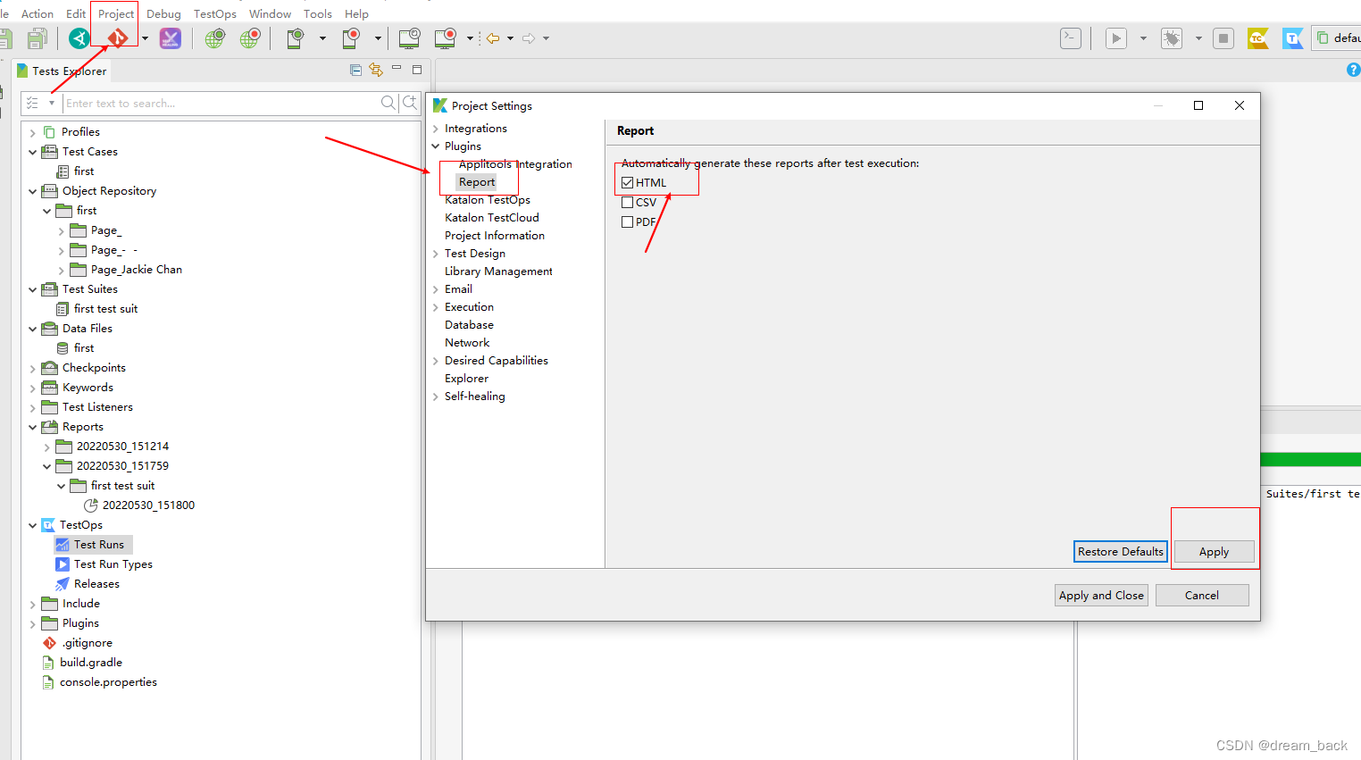Viewport: 1361px width, 760px height.
Task: Open the TestCloud yellow TC icon
Action: click(x=1257, y=38)
